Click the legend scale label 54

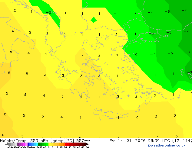point(87,147)
